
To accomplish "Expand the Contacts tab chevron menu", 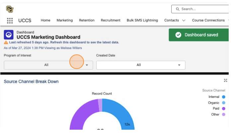I will pyautogui.click(x=184, y=21).
